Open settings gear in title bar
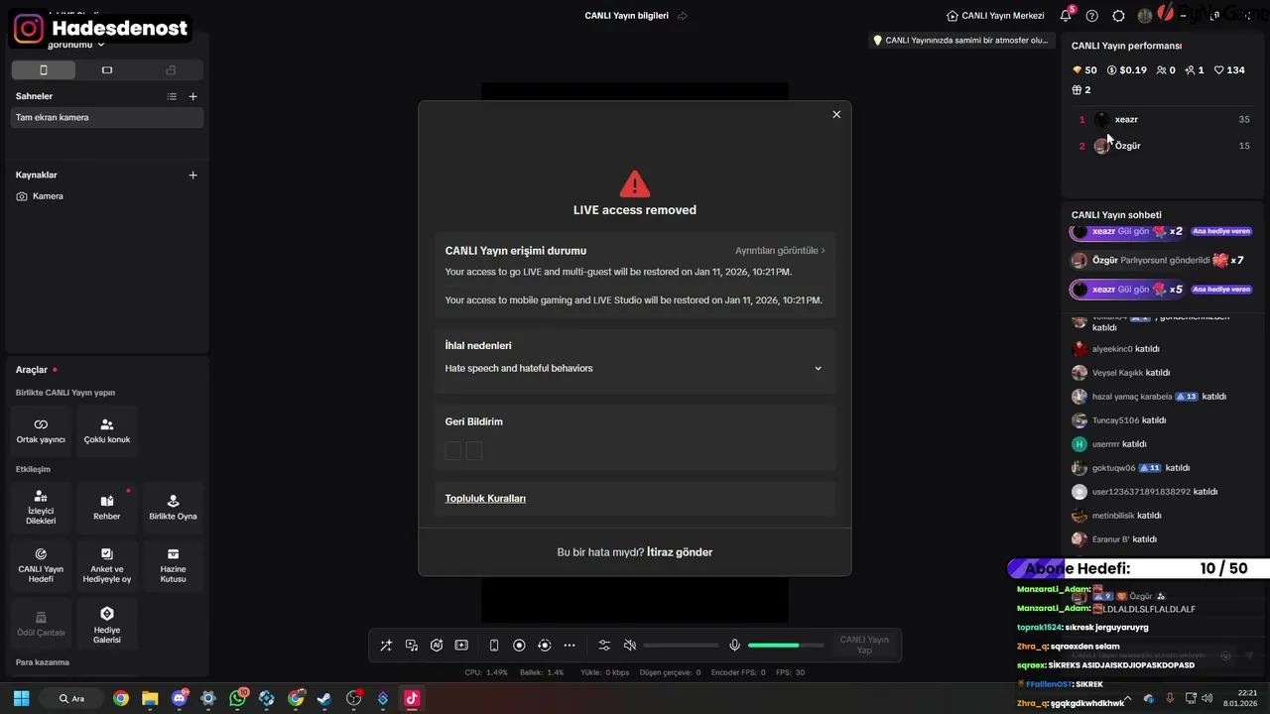The image size is (1270, 714). tap(1118, 16)
